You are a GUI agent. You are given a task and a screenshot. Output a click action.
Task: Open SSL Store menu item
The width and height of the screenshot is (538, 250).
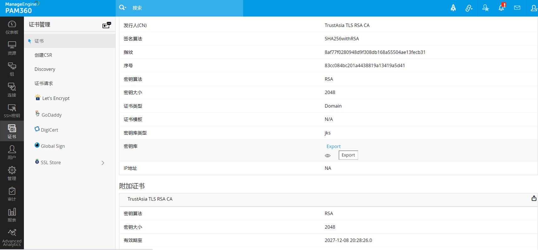click(48, 162)
